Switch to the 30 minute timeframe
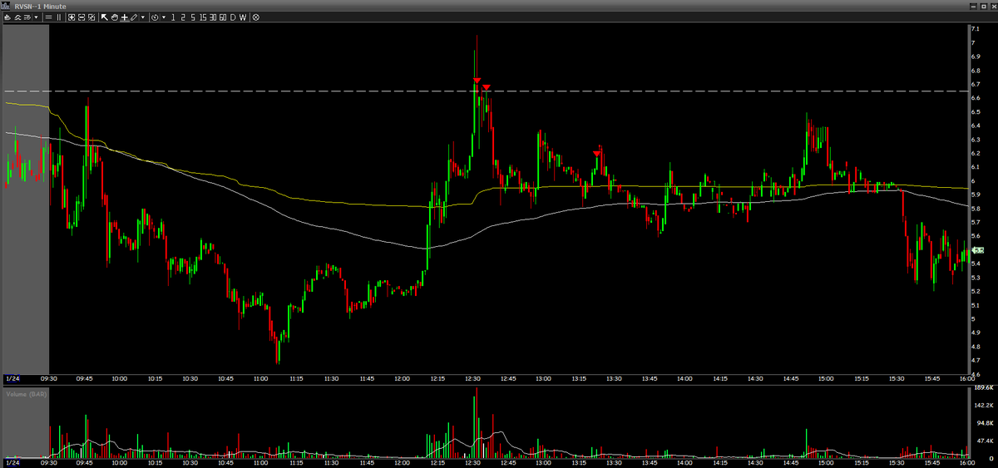The width and height of the screenshot is (998, 468). [213, 17]
